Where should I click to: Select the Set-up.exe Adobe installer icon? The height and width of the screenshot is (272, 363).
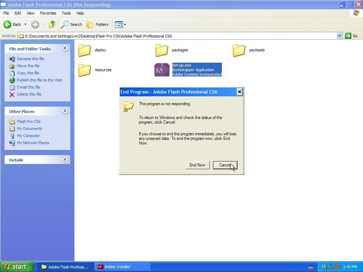162,70
